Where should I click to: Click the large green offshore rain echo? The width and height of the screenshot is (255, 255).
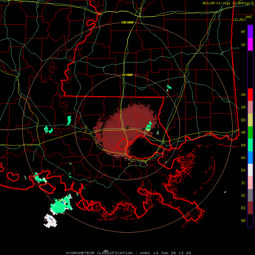coord(61,204)
